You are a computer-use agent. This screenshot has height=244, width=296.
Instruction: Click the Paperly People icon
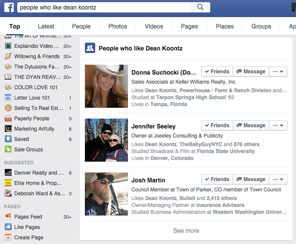(x=8, y=119)
